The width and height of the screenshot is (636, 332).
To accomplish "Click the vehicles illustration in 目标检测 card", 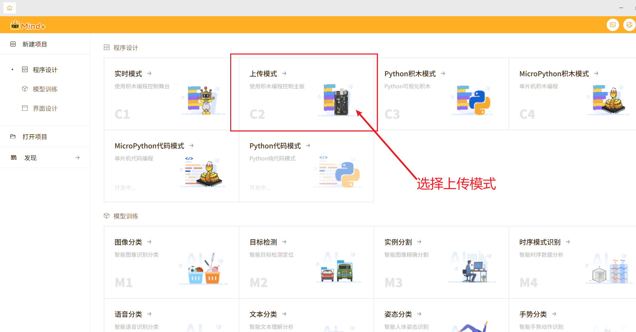I will pos(337,271).
